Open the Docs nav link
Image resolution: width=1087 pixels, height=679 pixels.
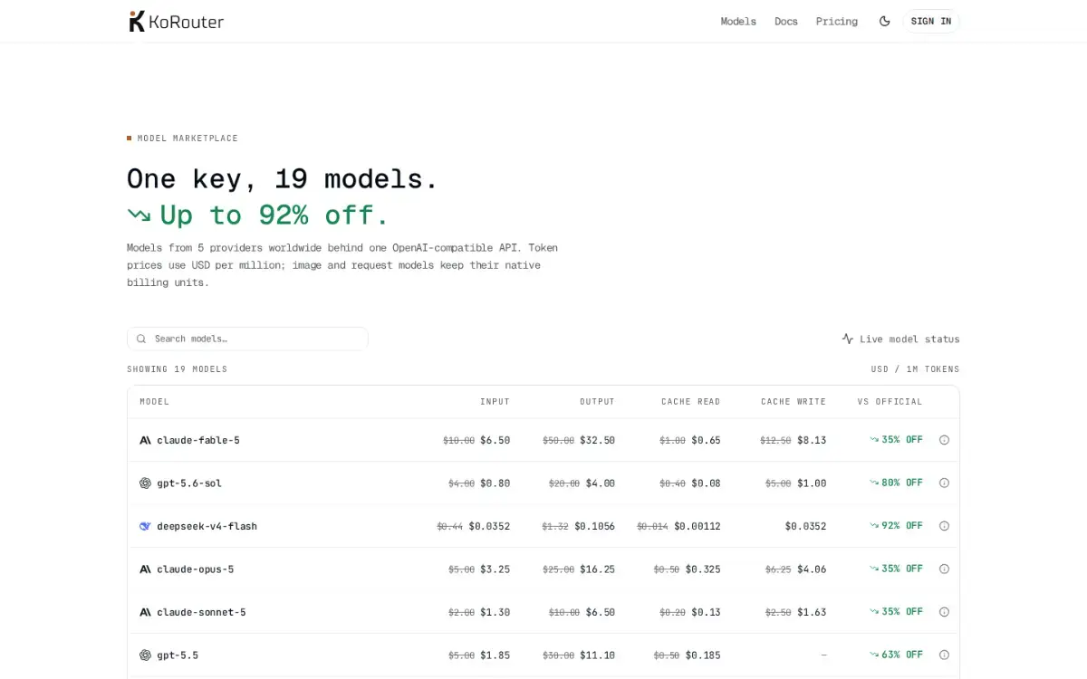pyautogui.click(x=786, y=21)
